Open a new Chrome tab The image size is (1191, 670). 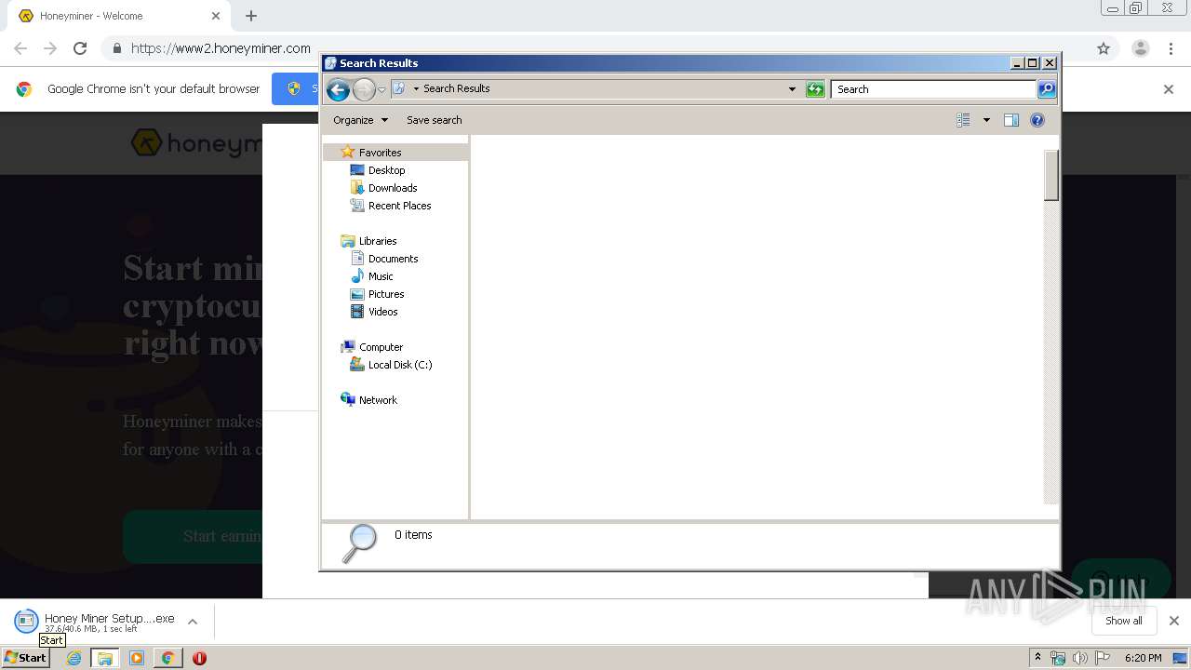tap(251, 16)
